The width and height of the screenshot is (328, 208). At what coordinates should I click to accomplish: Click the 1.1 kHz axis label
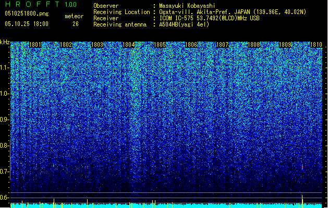coord(4,68)
